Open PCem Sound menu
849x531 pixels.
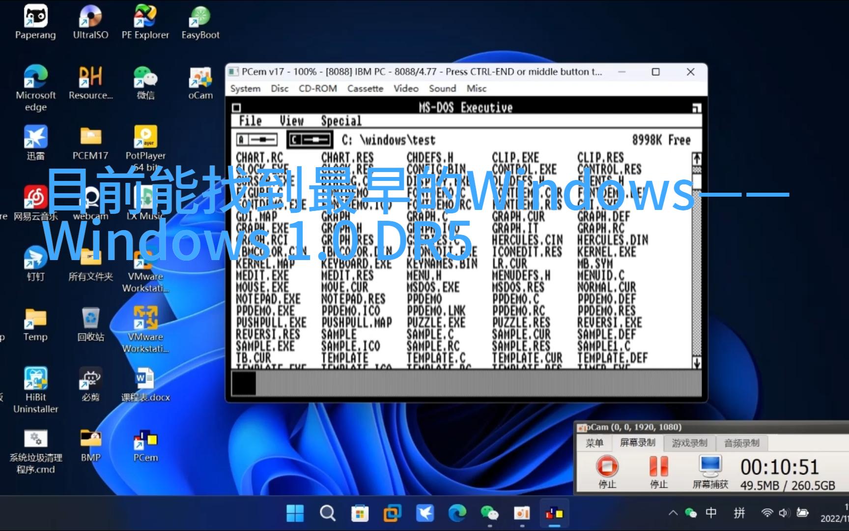coord(442,88)
